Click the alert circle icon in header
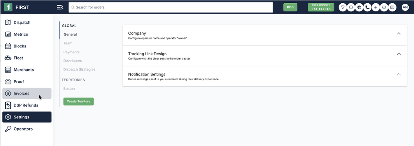The image size is (414, 146). [350, 7]
